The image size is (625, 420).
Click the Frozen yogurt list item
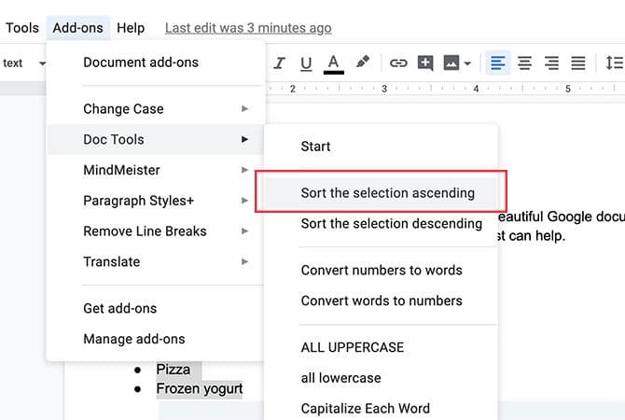coord(199,388)
